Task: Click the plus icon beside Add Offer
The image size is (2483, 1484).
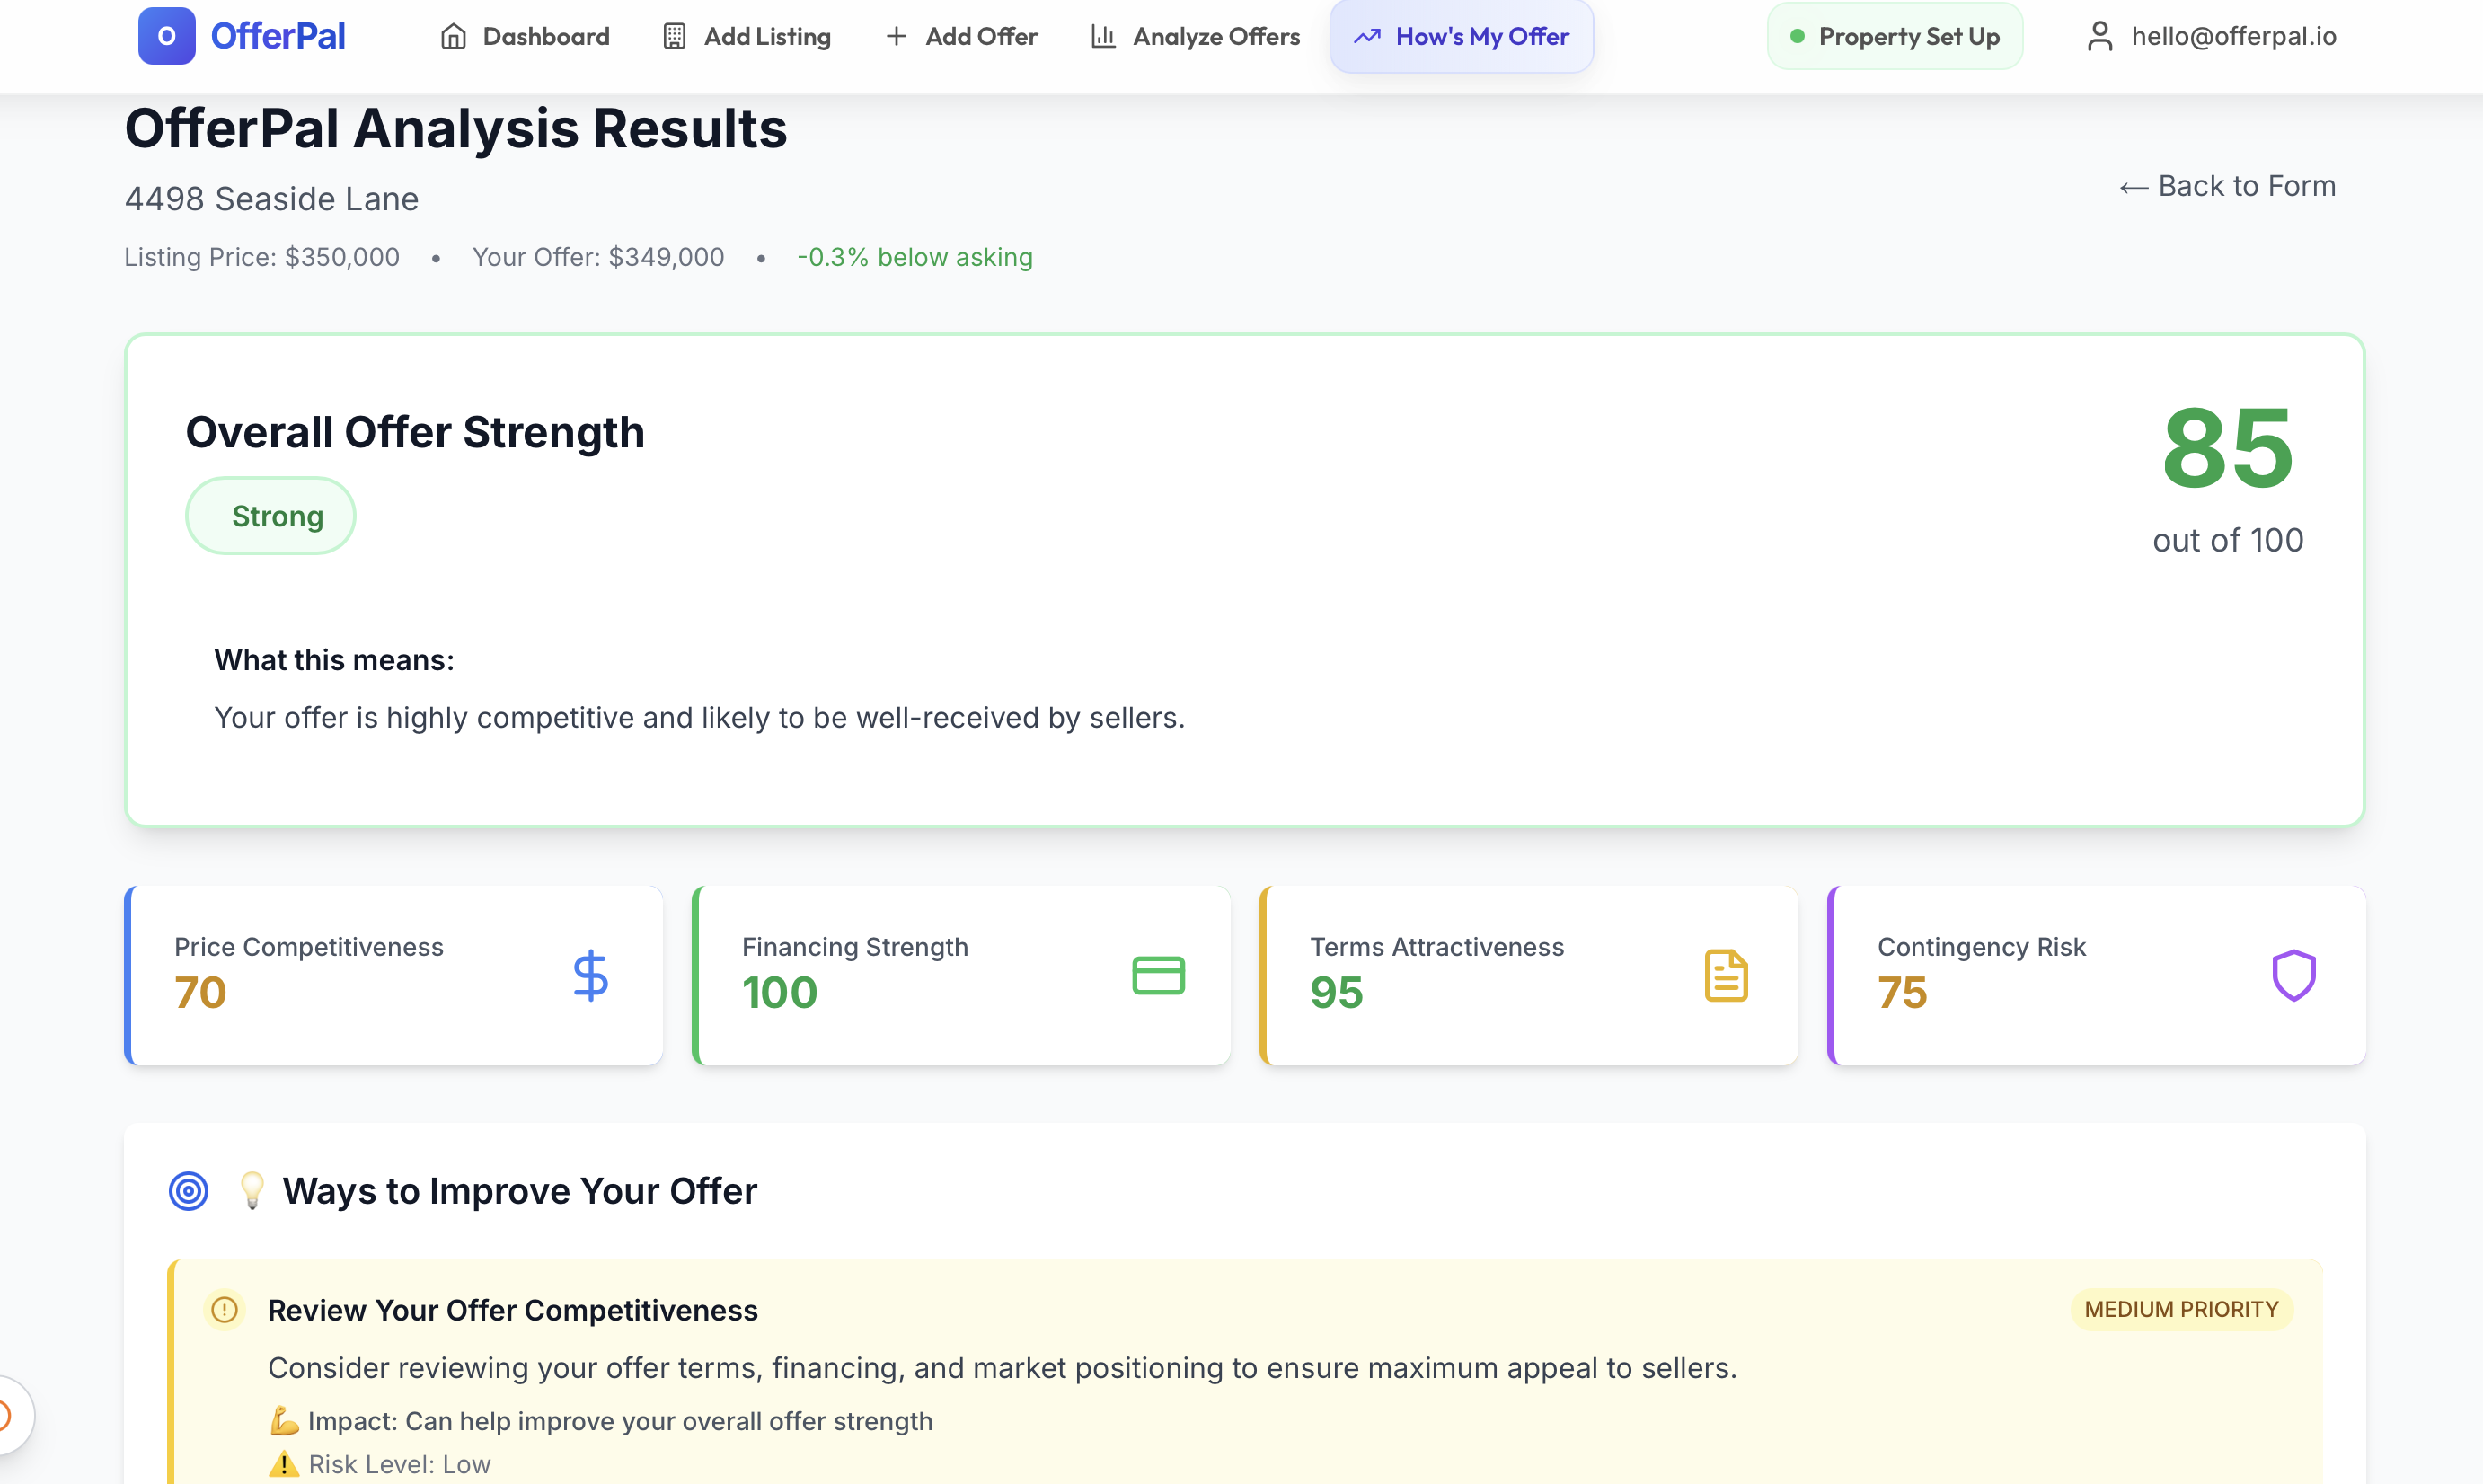Action: click(x=895, y=35)
